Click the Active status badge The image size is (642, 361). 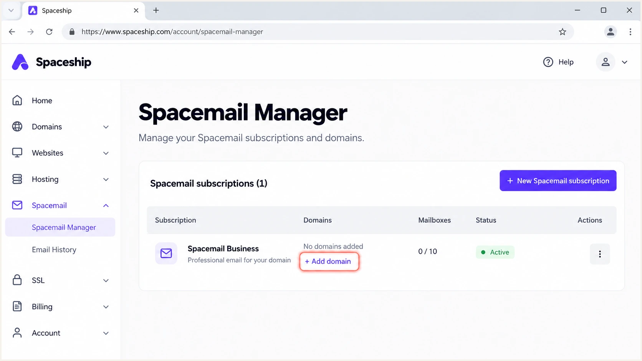coord(495,252)
